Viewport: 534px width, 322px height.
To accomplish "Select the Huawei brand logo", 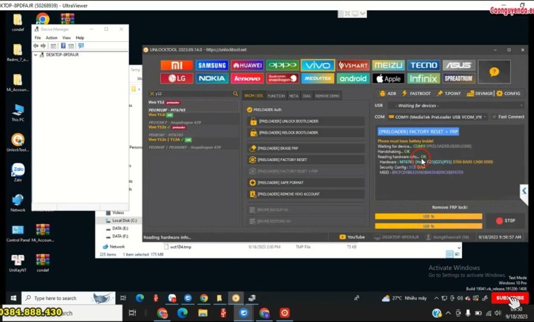I will coord(247,65).
